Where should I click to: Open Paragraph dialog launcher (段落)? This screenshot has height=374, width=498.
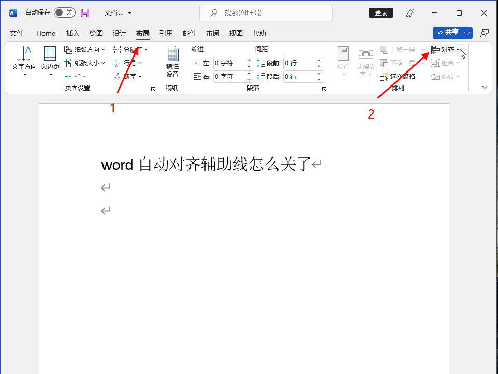[324, 89]
